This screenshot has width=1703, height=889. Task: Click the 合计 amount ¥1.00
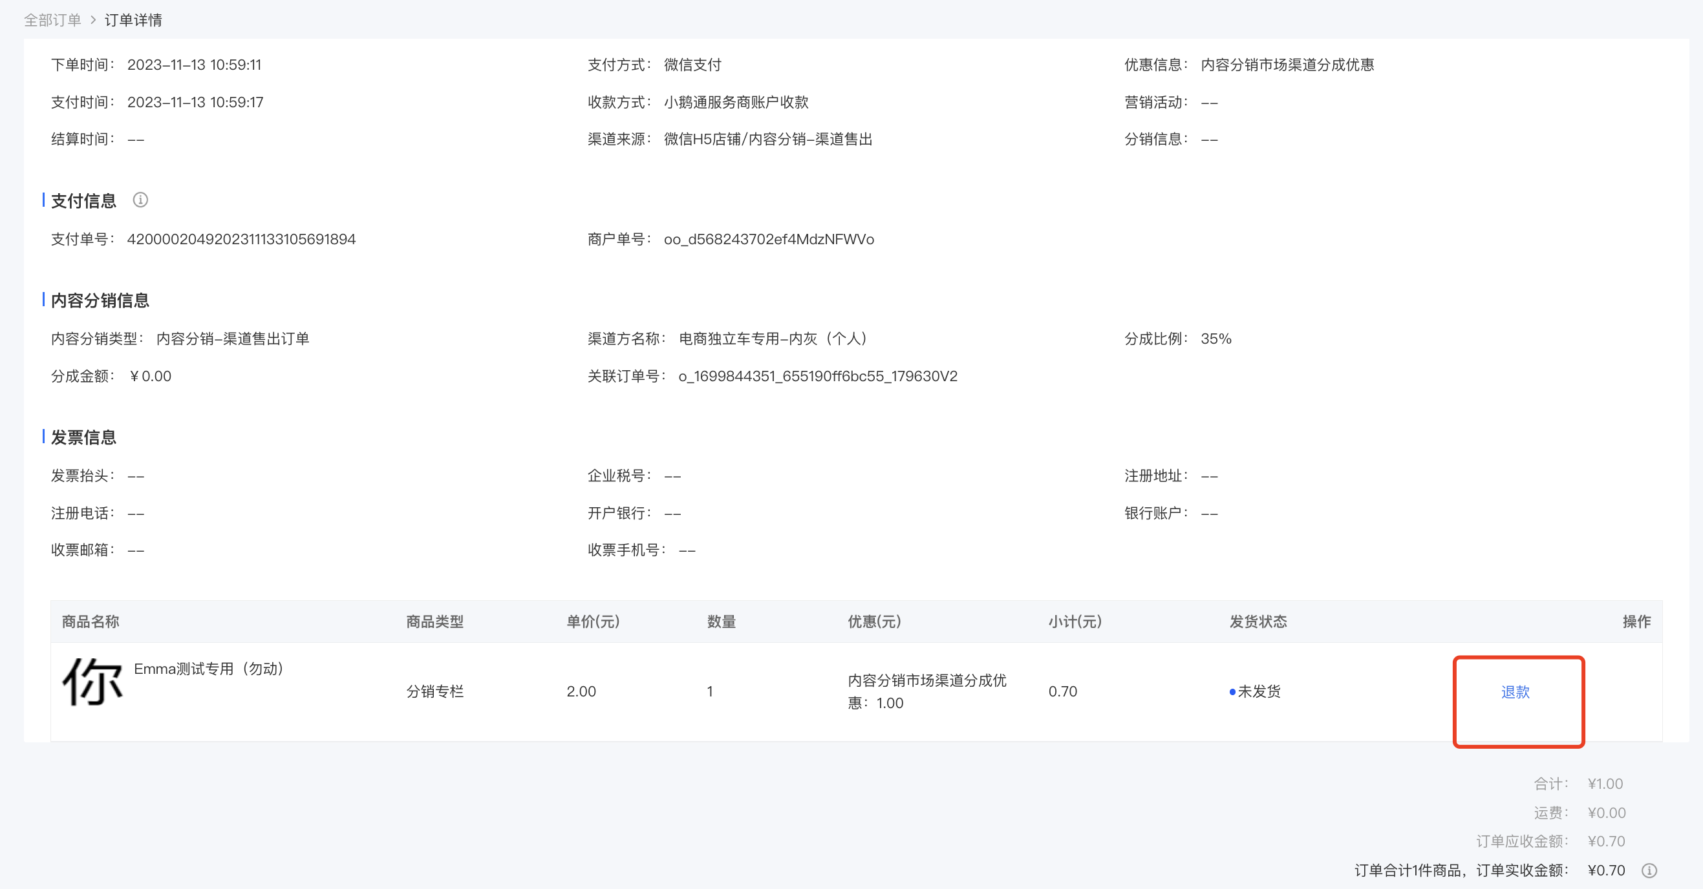tap(1605, 784)
